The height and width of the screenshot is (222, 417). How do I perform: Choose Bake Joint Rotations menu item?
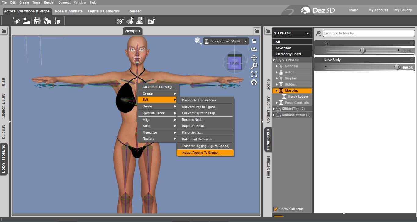(205, 139)
